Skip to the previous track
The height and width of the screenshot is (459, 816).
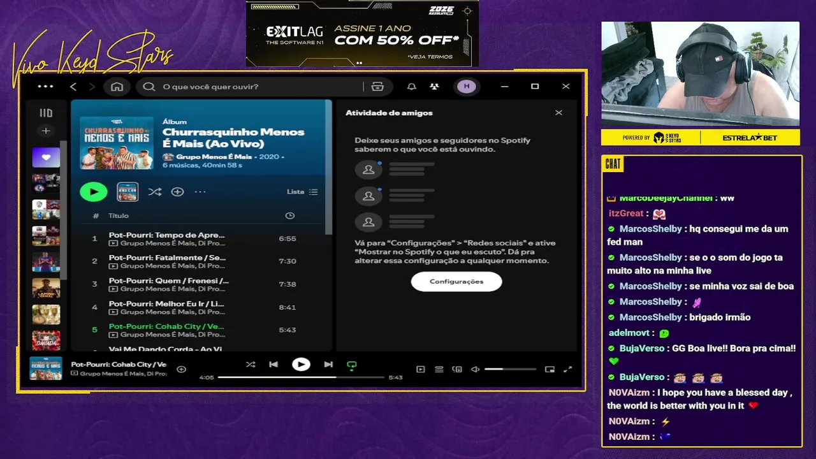tap(273, 365)
